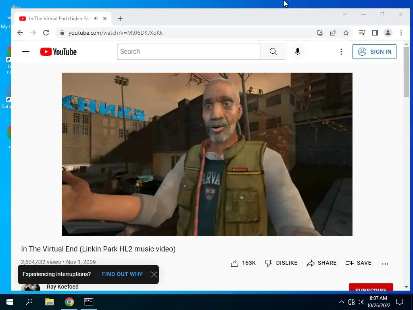Click the Chrome icon on the taskbar
Image resolution: width=413 pixels, height=310 pixels.
click(69, 302)
